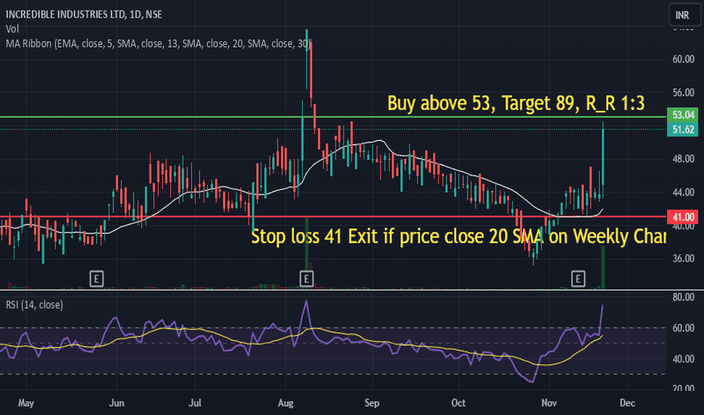Click the Vol indicator label
Viewport: 704px width, 415px height.
(12, 29)
